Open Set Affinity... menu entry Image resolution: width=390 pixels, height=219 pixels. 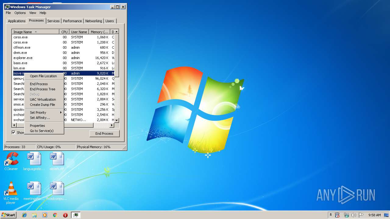click(44, 118)
